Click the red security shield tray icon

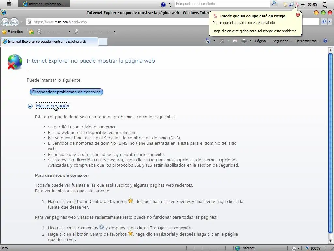click(297, 4)
